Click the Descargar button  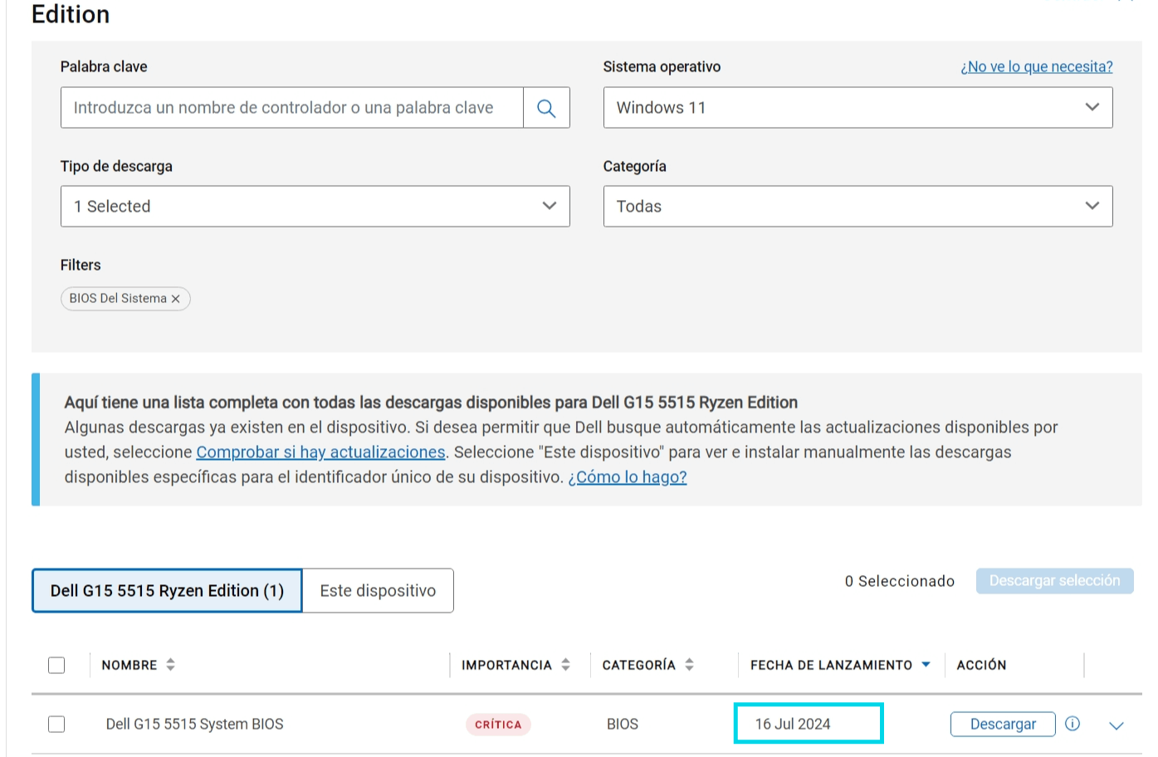(x=1003, y=724)
